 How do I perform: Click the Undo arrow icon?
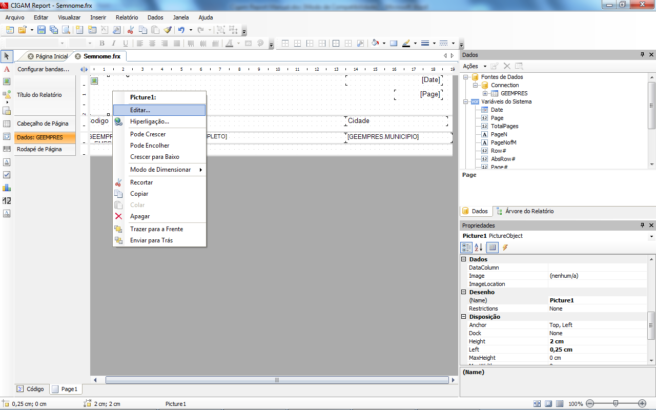coord(181,30)
